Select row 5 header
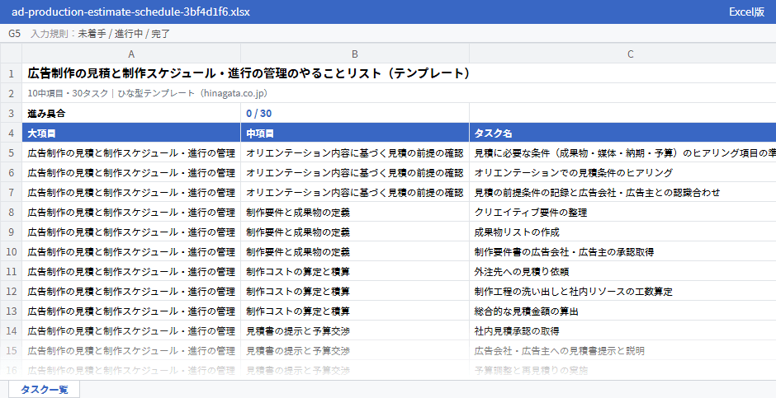The width and height of the screenshot is (776, 398). click(x=11, y=153)
